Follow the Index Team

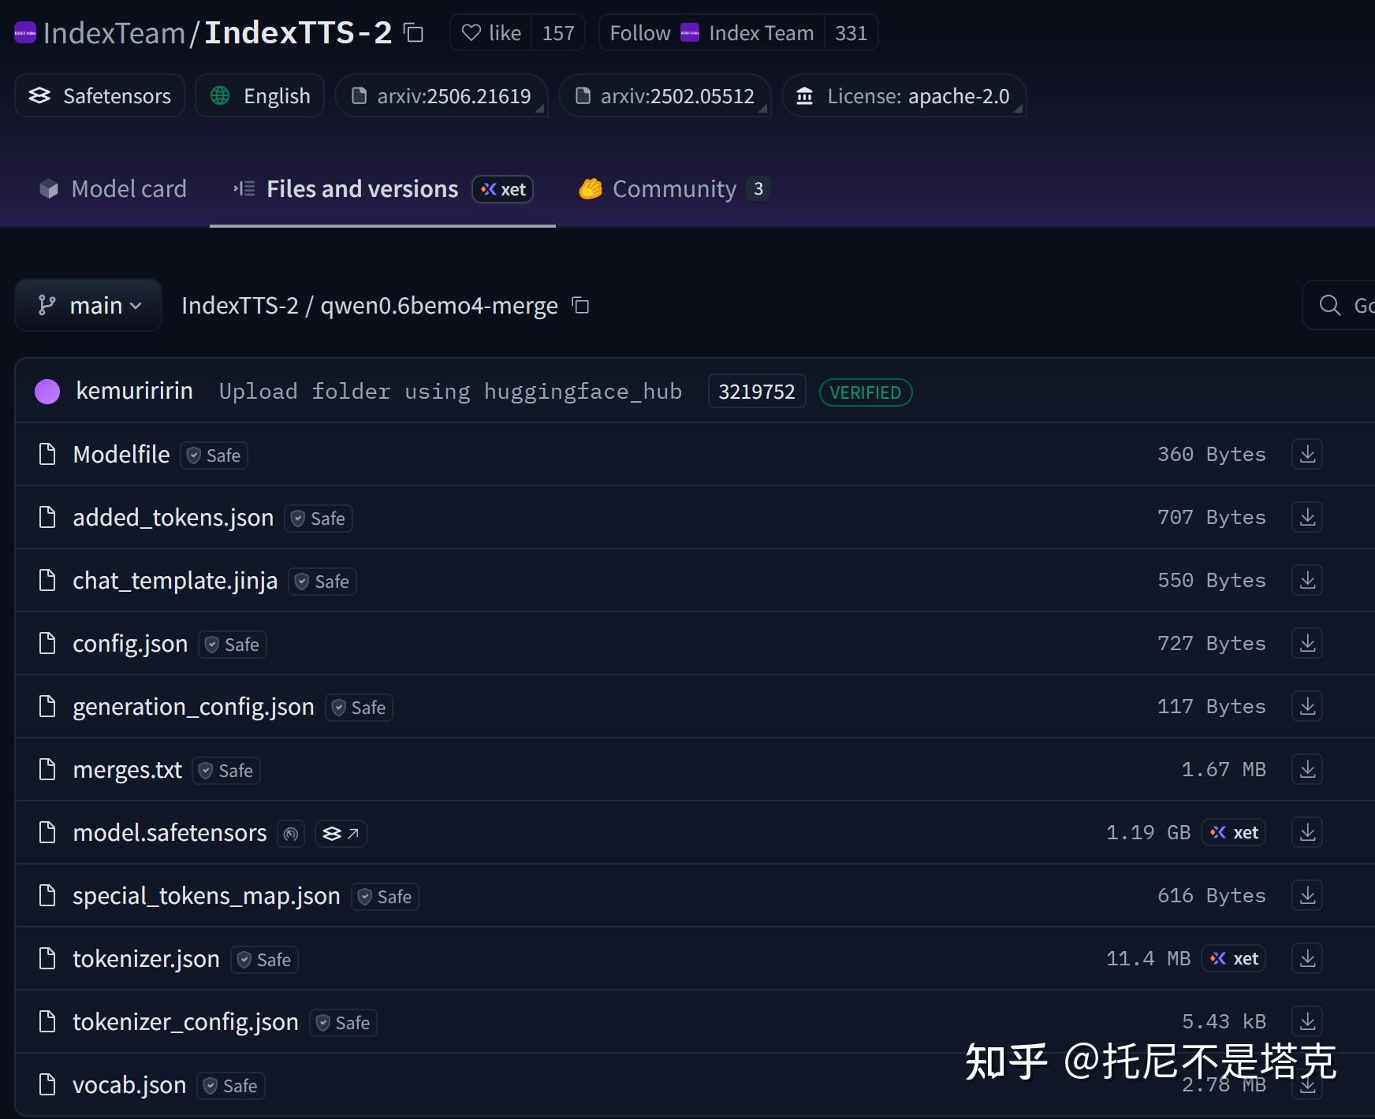710,32
